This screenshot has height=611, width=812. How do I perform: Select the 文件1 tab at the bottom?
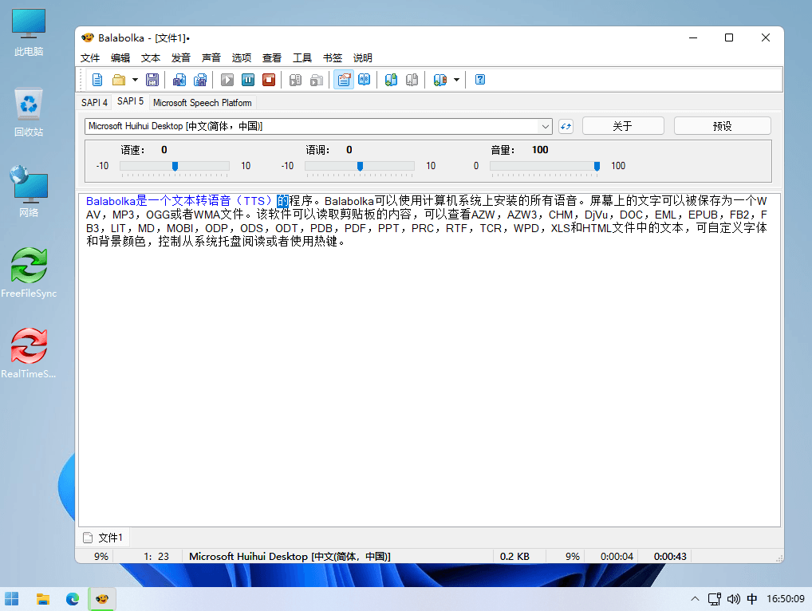104,537
